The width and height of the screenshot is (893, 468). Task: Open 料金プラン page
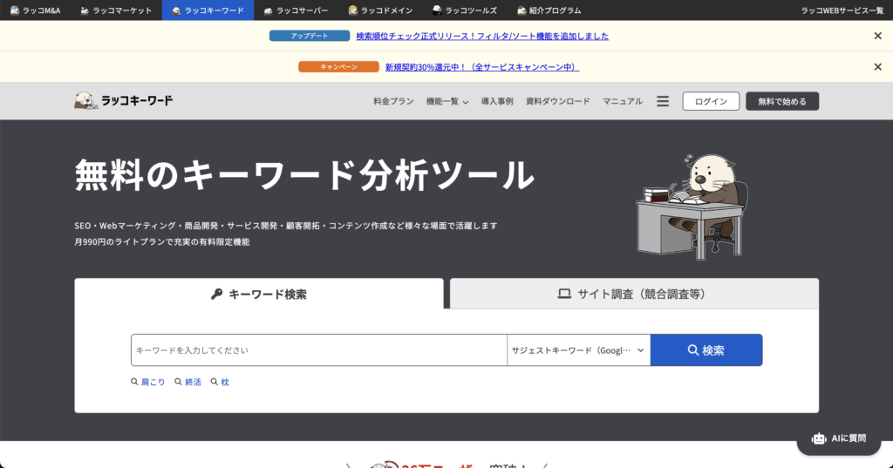pos(393,101)
